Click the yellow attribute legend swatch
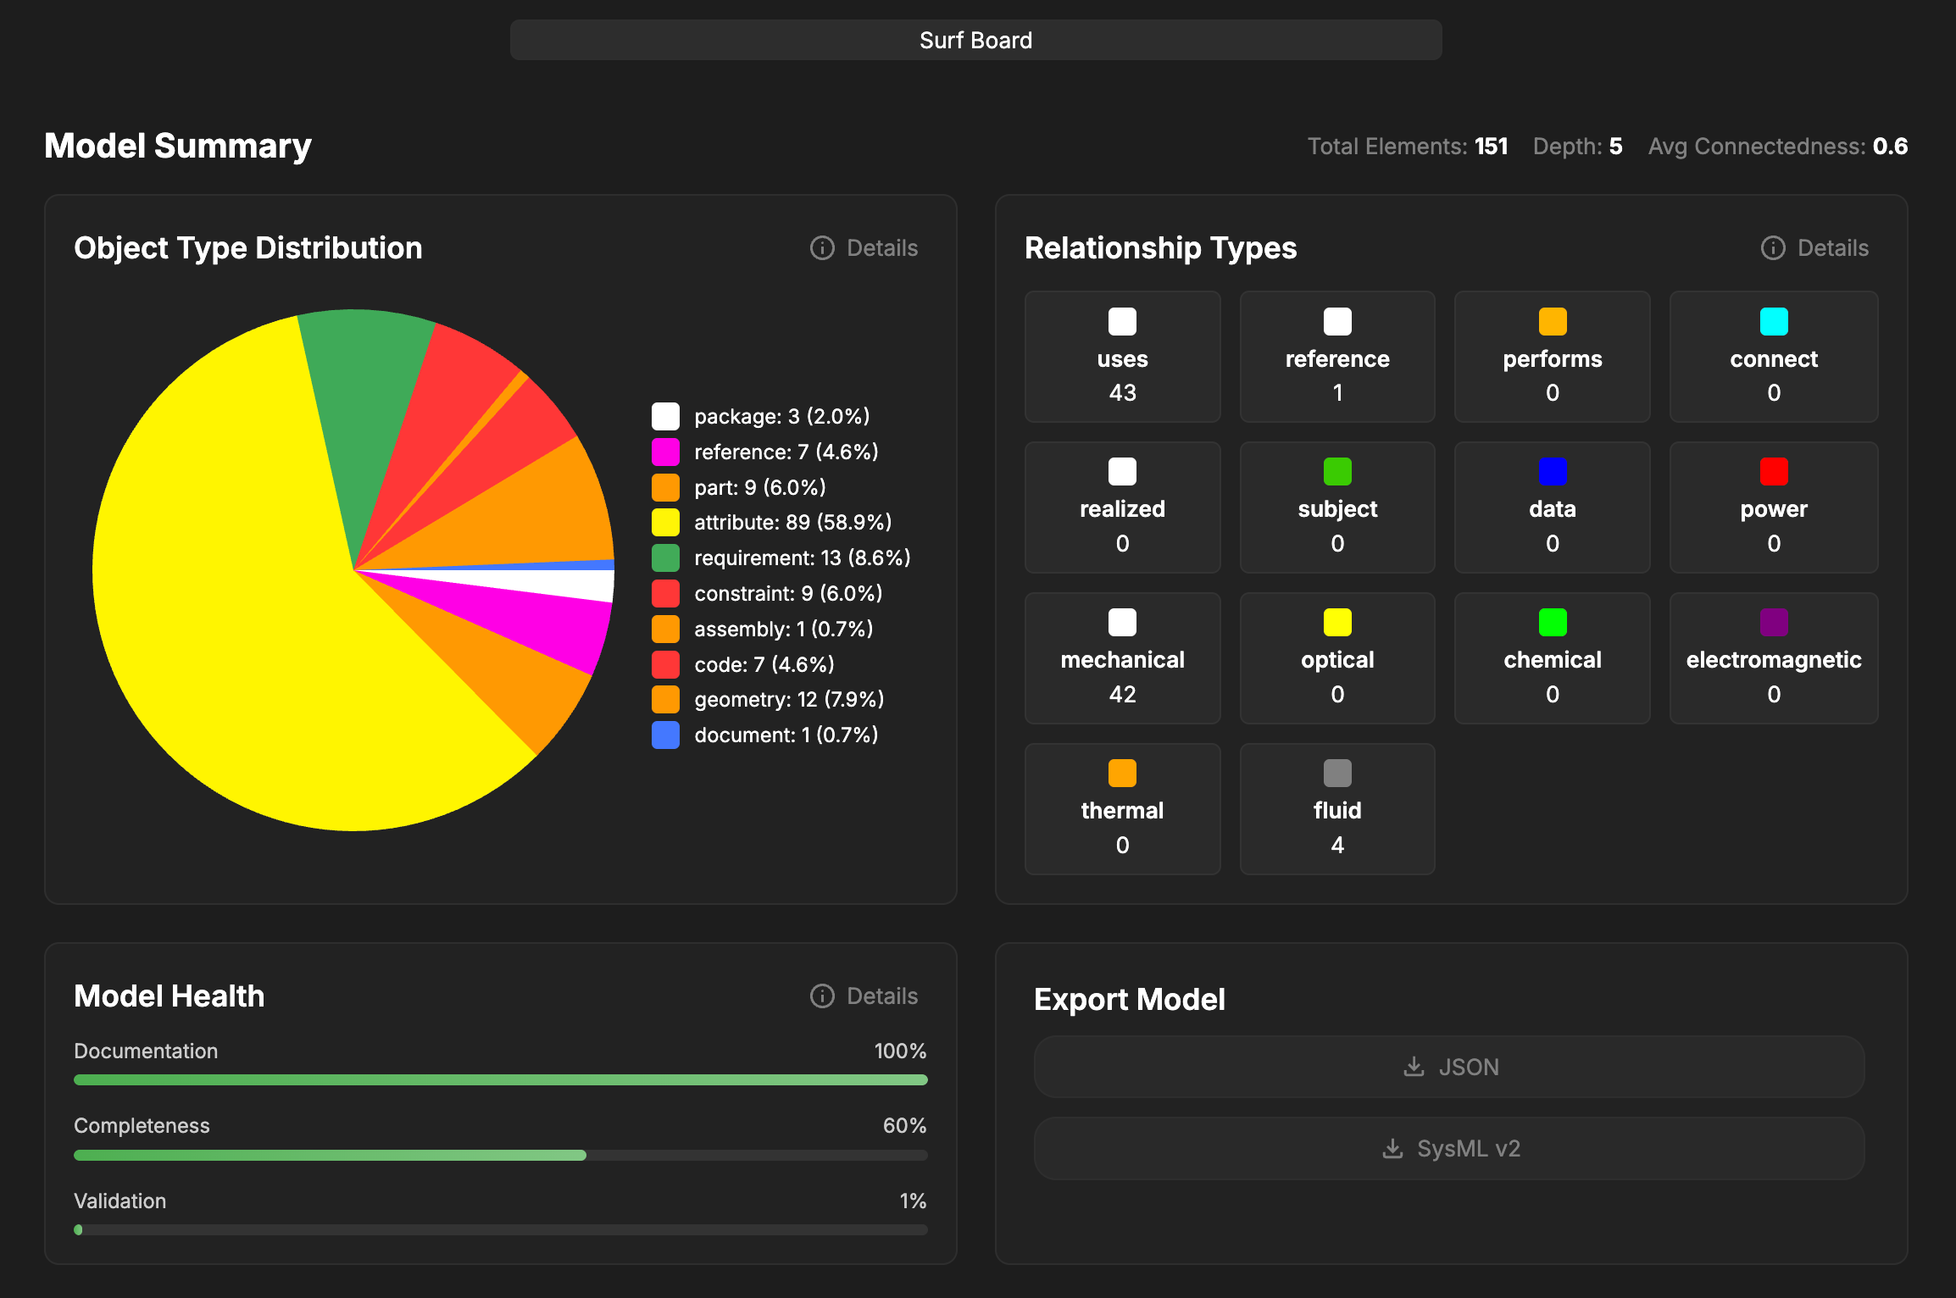The height and width of the screenshot is (1298, 1956). [x=665, y=522]
